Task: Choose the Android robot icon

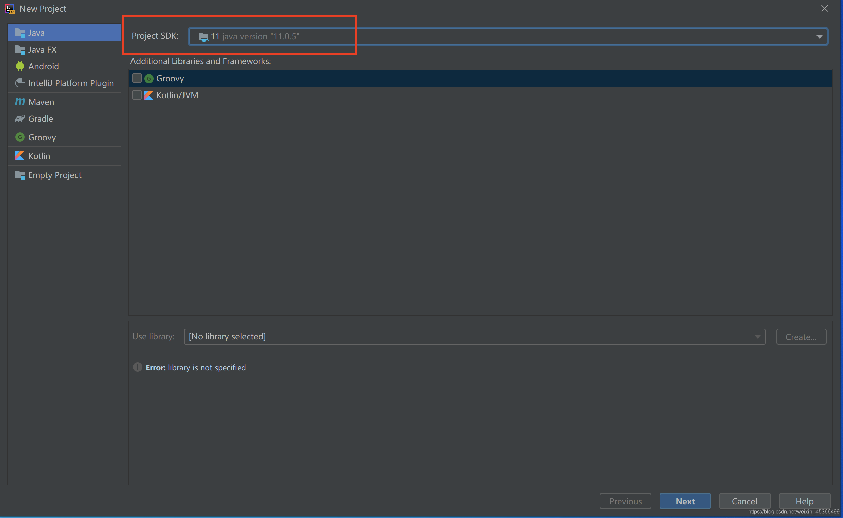Action: [20, 66]
